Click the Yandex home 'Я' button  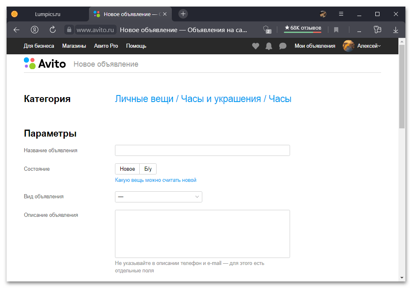35,30
